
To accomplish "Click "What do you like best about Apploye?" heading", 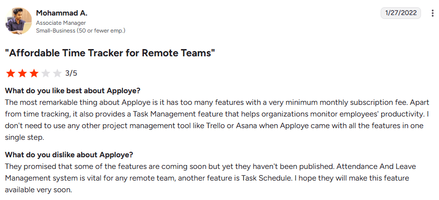I will pyautogui.click(x=73, y=91).
